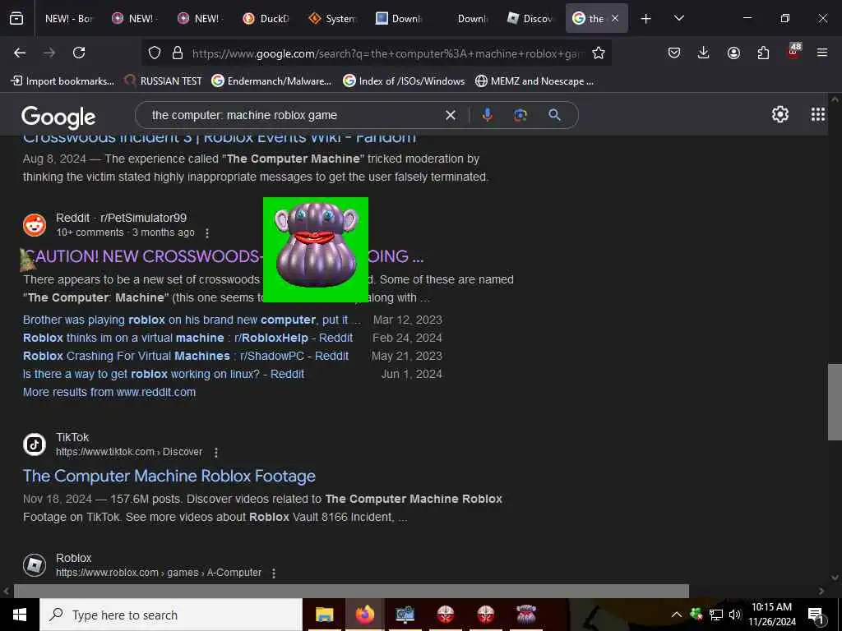The image size is (842, 631).
Task: Switch to Firefox on the taskbar
Action: [364, 615]
